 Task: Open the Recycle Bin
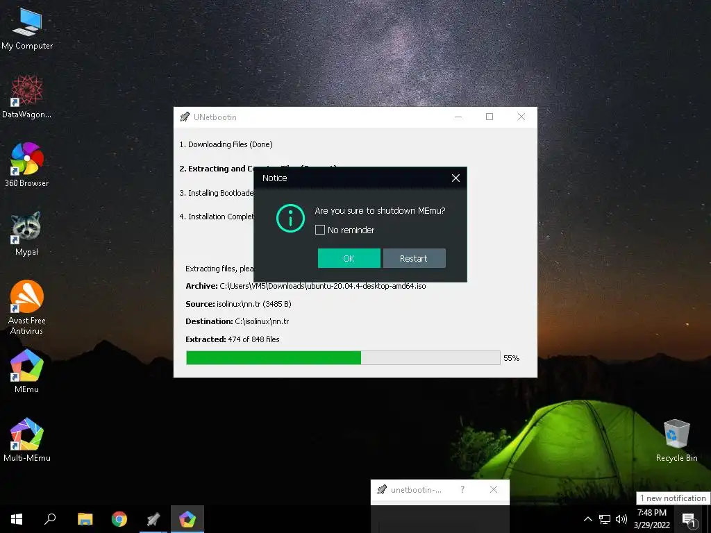[676, 440]
